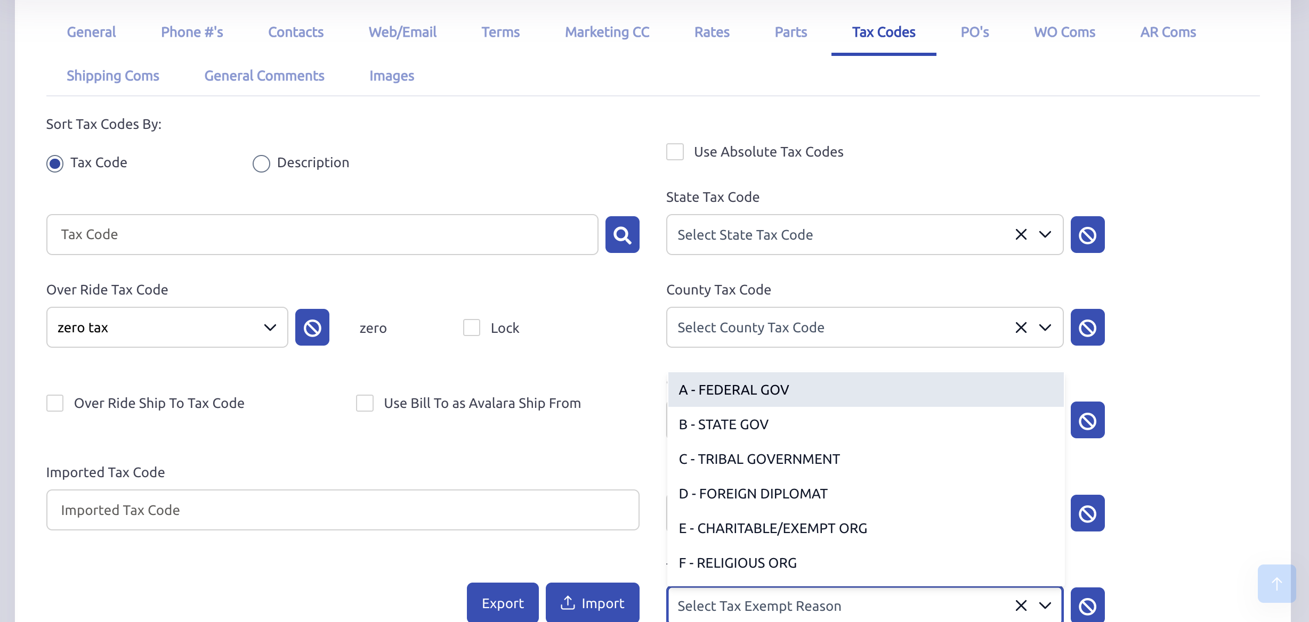Open the General Comments tab

264,76
